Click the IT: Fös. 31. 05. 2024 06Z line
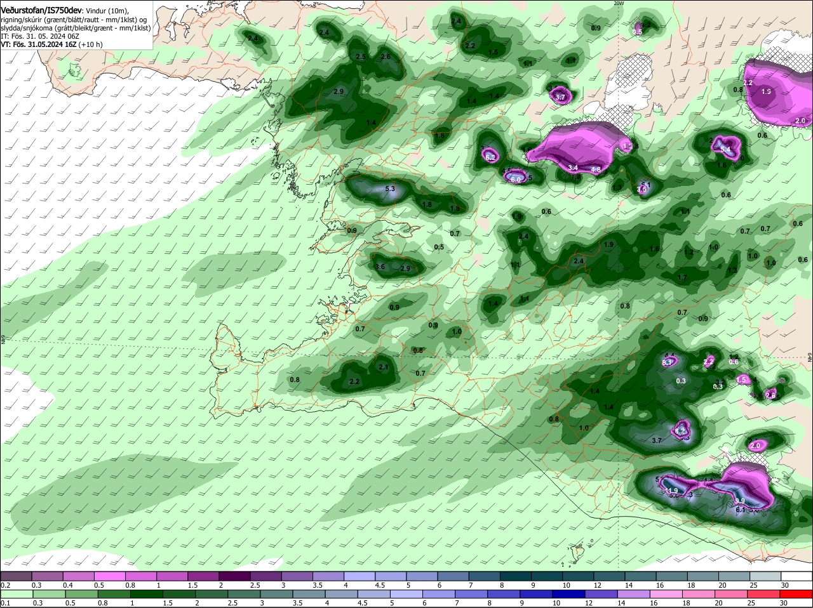 41,36
